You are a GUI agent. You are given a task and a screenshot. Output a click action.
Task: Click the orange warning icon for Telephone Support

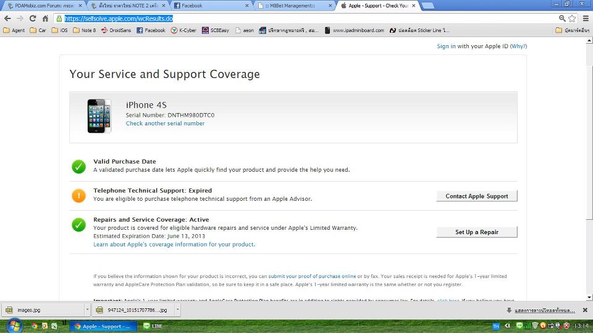tap(78, 196)
